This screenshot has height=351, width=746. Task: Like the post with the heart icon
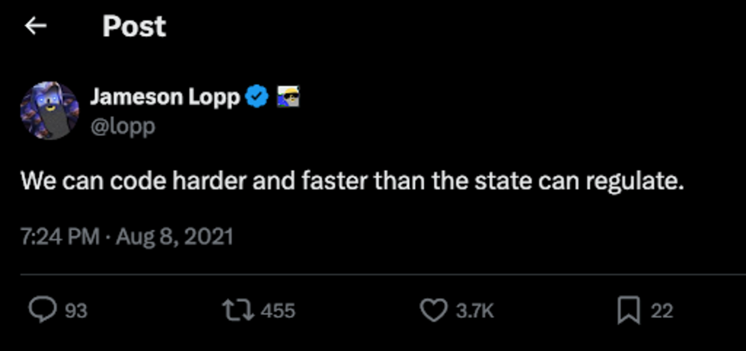click(433, 310)
